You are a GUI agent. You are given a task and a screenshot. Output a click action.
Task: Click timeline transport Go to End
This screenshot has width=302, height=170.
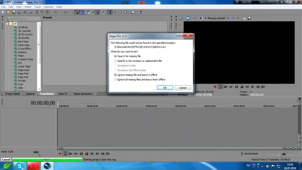pyautogui.click(x=97, y=153)
